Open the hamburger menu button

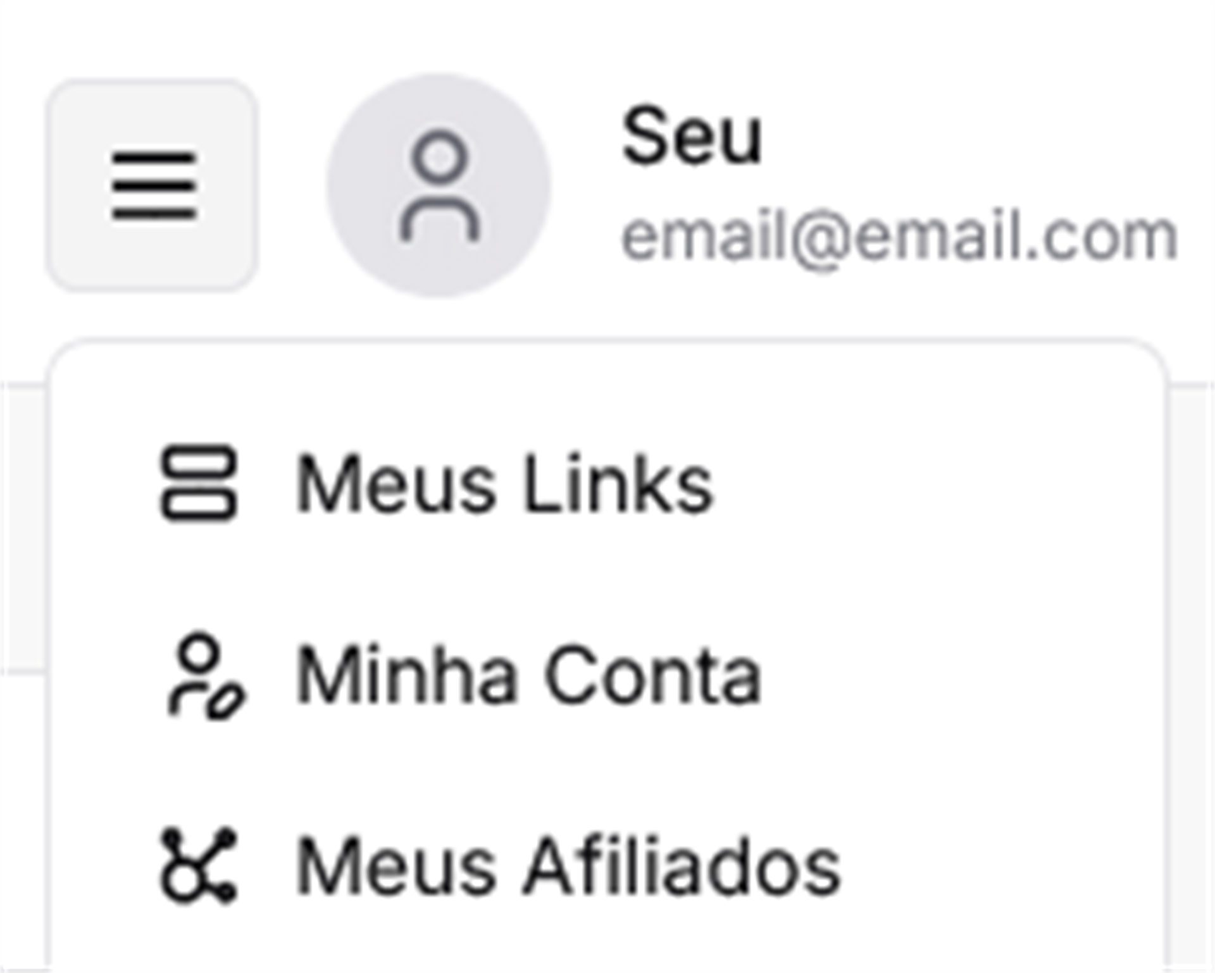[152, 185]
